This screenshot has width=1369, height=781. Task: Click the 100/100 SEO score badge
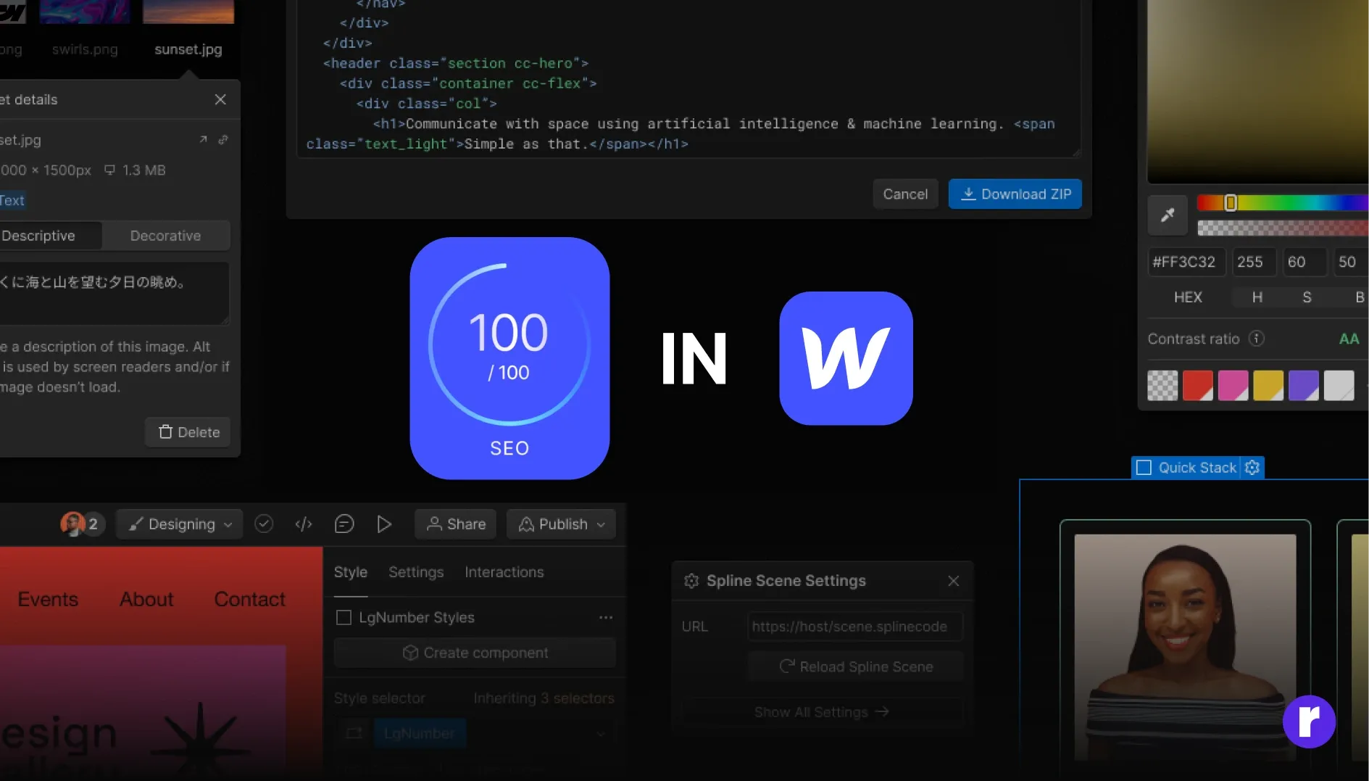click(509, 358)
